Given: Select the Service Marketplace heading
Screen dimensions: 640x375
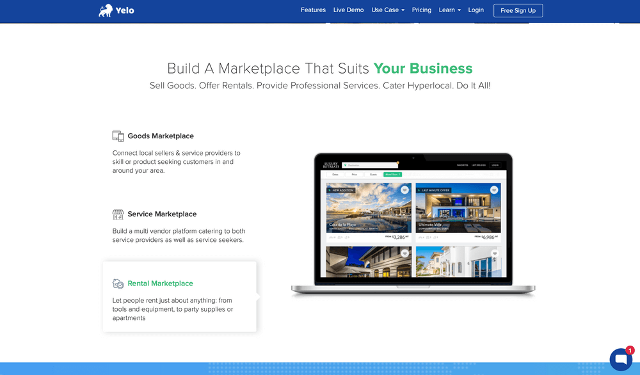Looking at the screenshot, I should (x=162, y=214).
